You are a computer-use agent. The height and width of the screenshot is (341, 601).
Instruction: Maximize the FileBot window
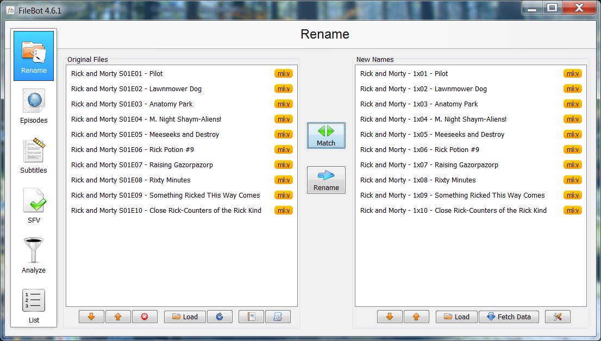[x=552, y=8]
